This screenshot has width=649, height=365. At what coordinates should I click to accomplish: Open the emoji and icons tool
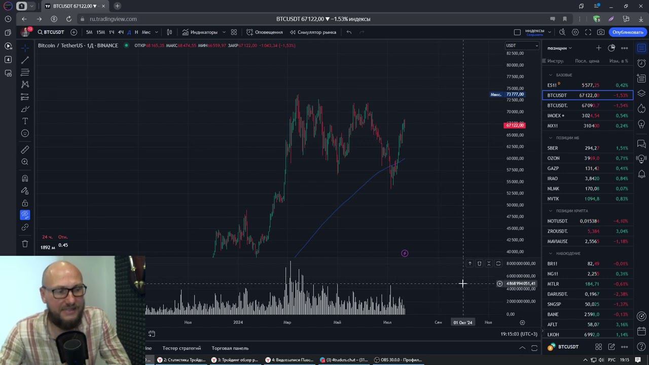coord(25,133)
